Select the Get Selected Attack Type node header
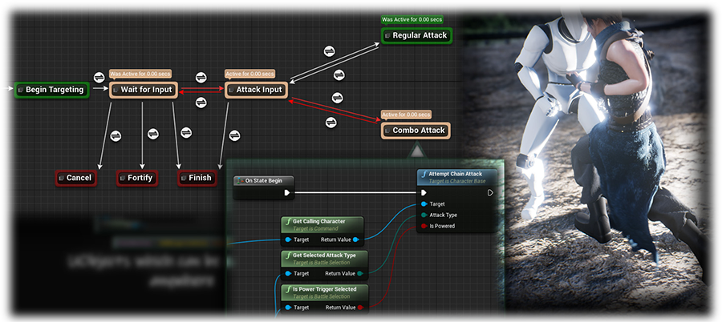 325,259
